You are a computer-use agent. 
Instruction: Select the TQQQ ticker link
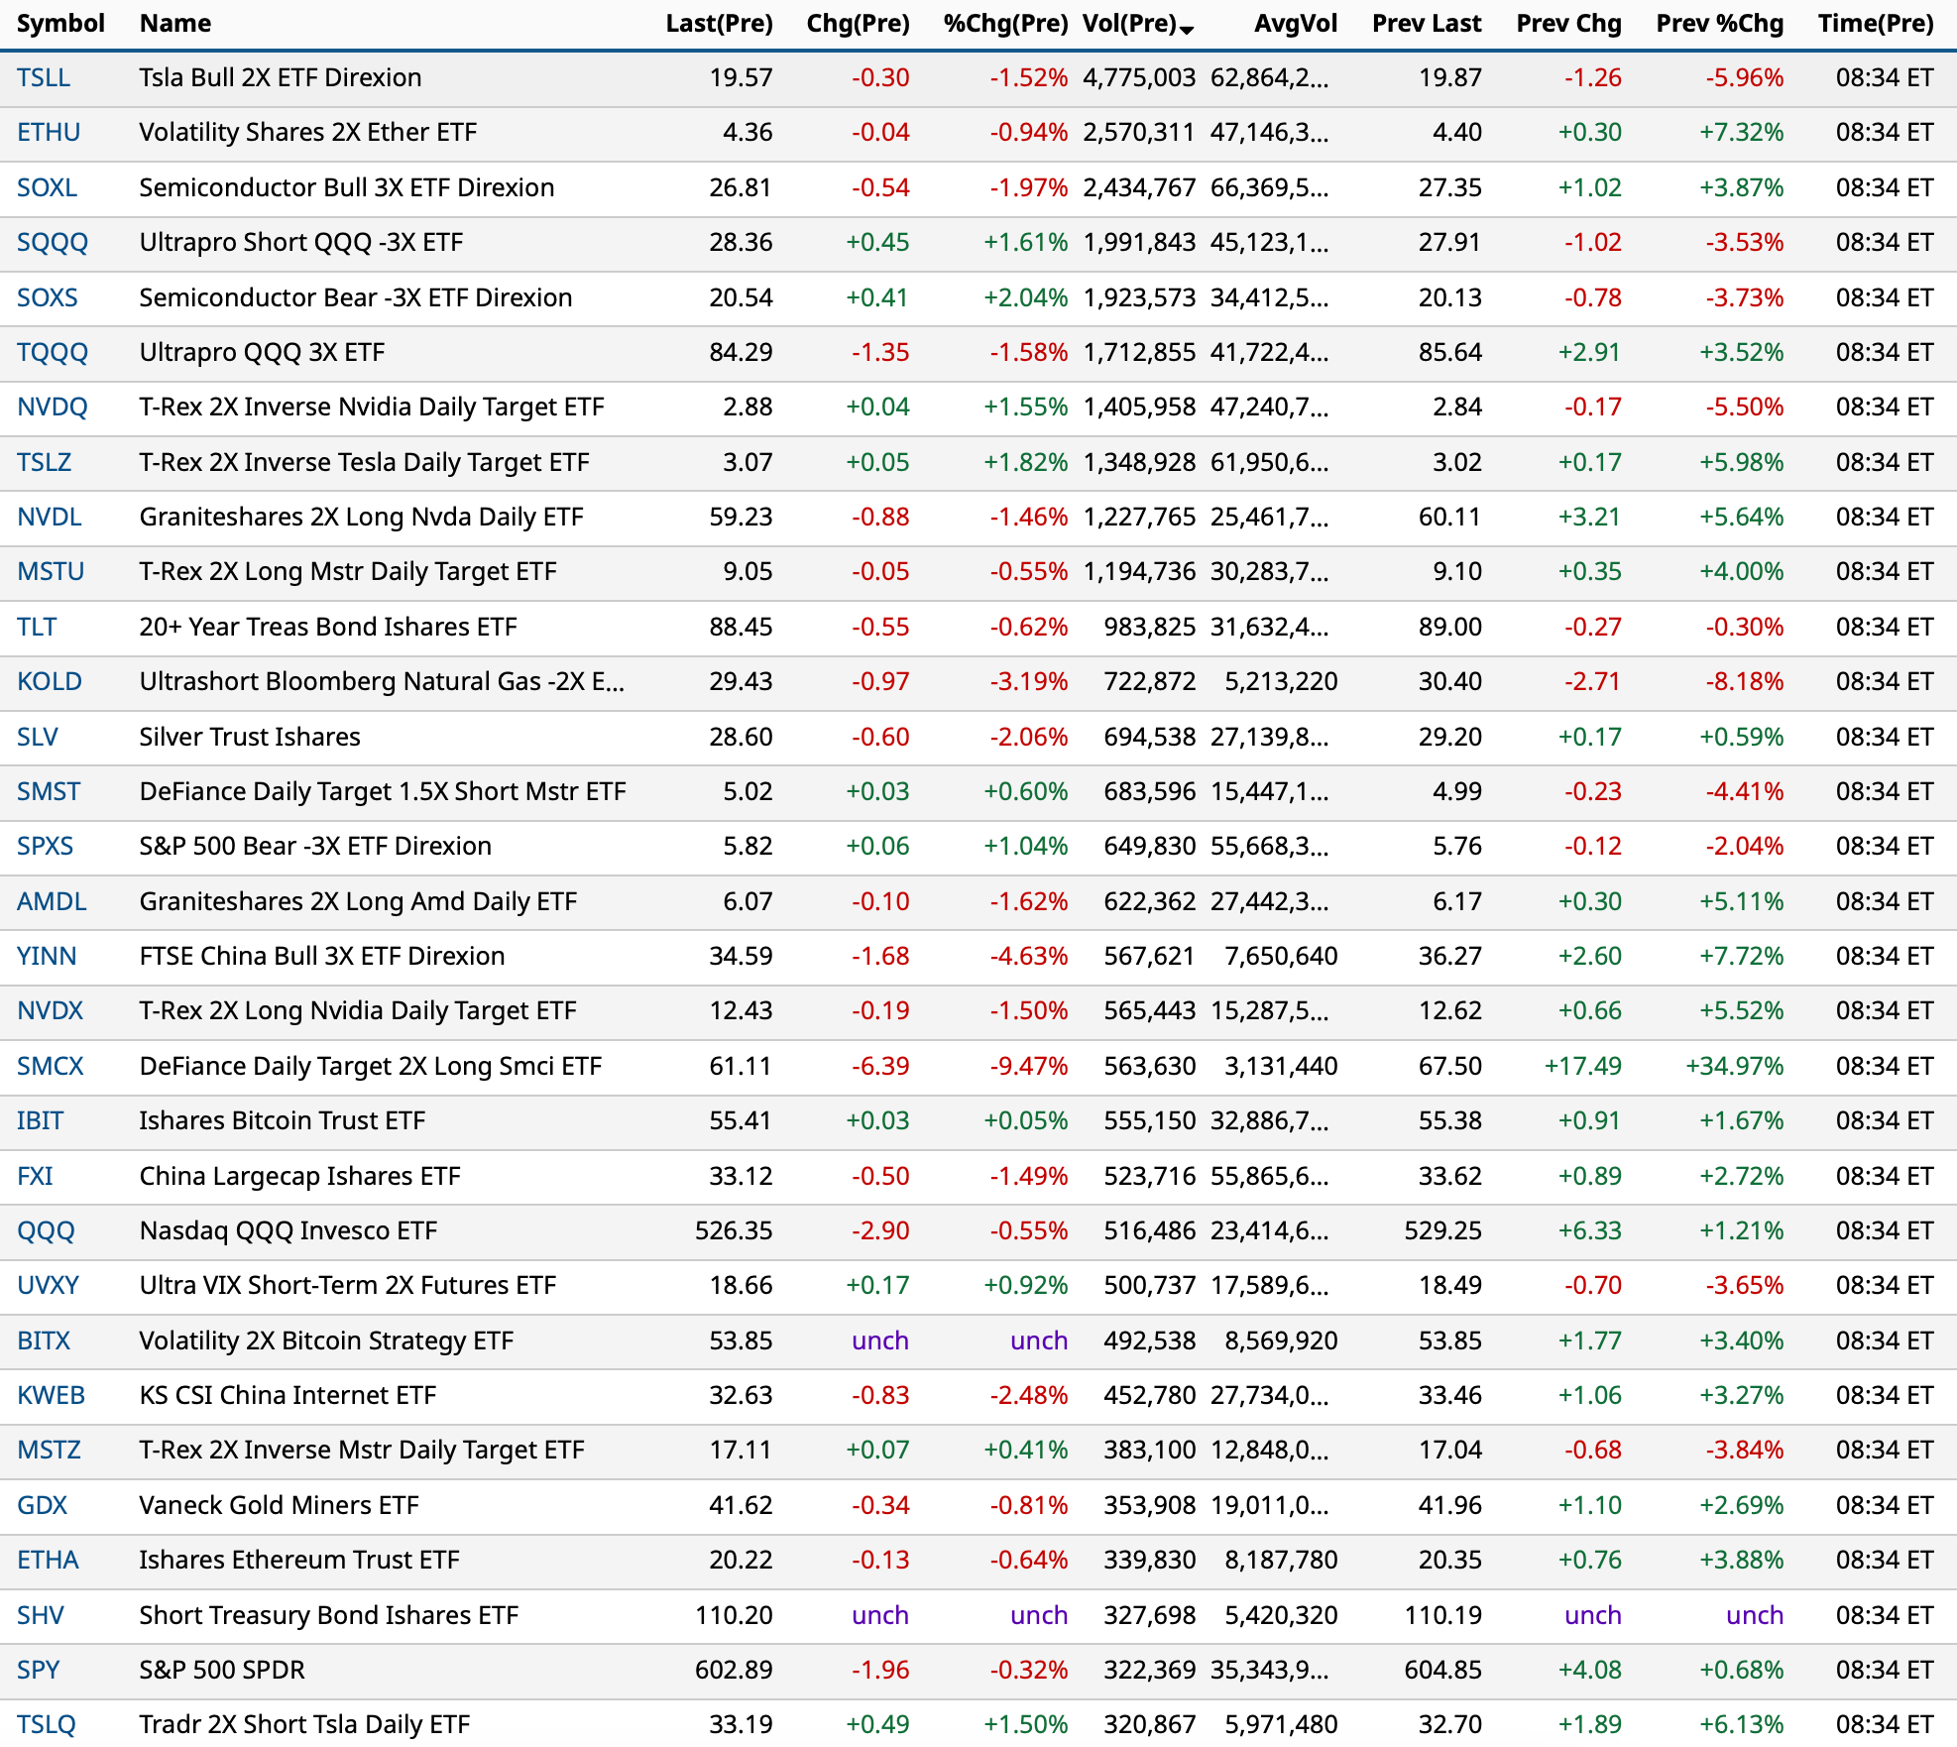point(53,352)
